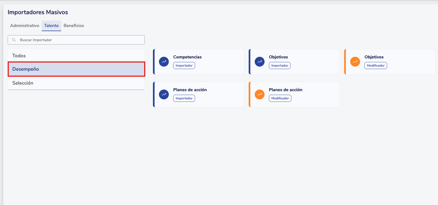Click Modificador badge under Planes de acción
438x205 pixels.
[x=280, y=98]
